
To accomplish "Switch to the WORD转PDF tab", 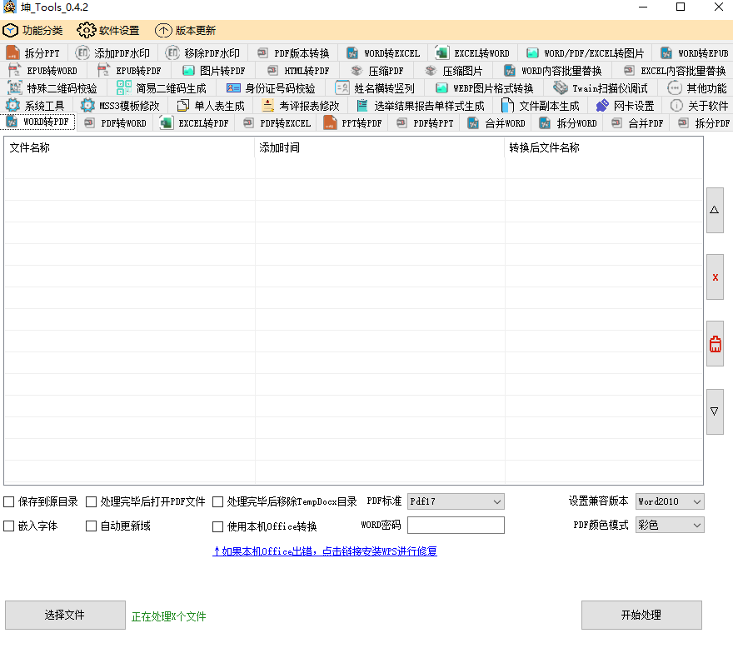I will pyautogui.click(x=37, y=122).
